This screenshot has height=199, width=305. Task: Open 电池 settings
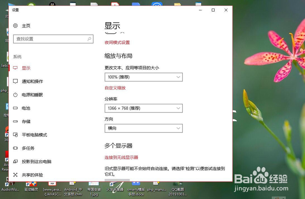tap(26, 108)
